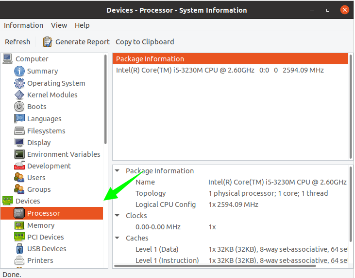Click the Boots power icon
This screenshot has height=278, width=355.
19,107
